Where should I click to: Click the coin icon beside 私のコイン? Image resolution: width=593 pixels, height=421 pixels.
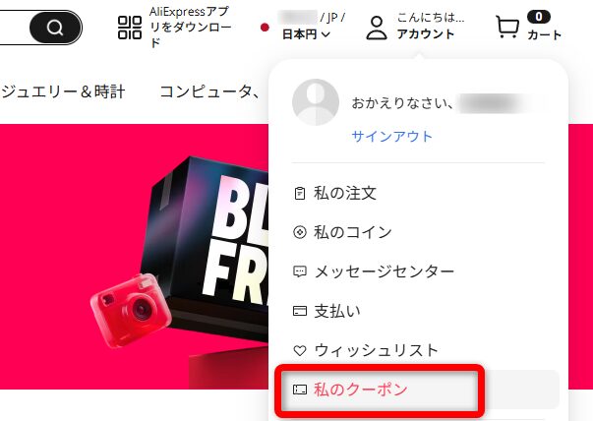(x=300, y=232)
